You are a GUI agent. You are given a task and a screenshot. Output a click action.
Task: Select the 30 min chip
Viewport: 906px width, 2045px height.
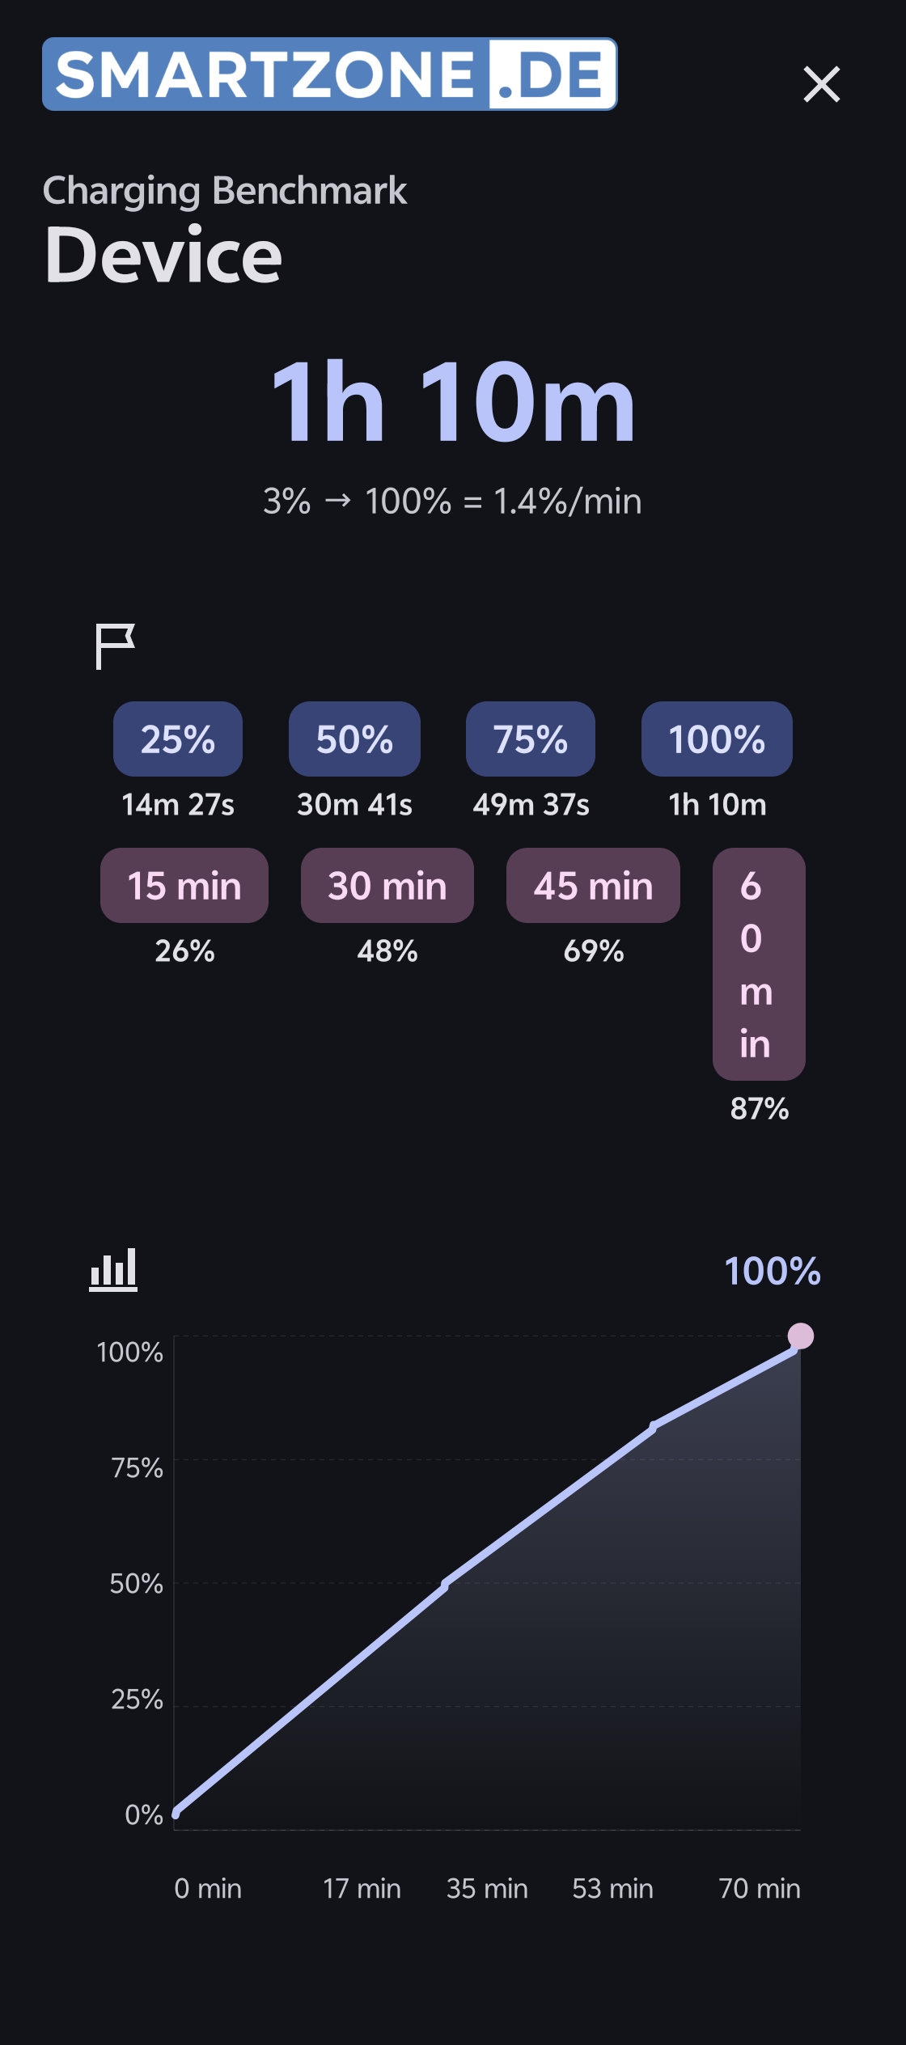pos(387,885)
